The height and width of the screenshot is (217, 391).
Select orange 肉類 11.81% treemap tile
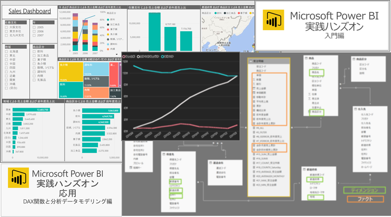(96, 93)
